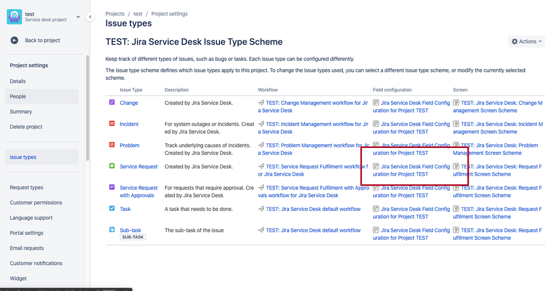
Task: Open Task row default workflow link
Action: pyautogui.click(x=313, y=209)
